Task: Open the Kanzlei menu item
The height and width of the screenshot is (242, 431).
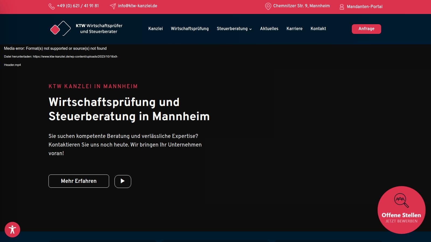Action: [x=155, y=29]
